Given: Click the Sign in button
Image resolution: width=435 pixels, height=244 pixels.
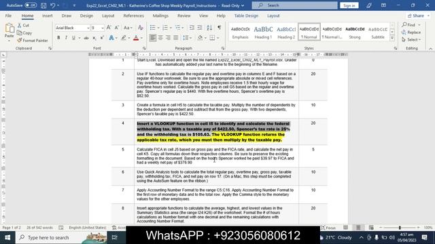Looking at the screenshot, I should [349, 5].
